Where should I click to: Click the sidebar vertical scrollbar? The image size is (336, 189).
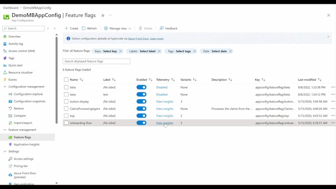point(57,80)
